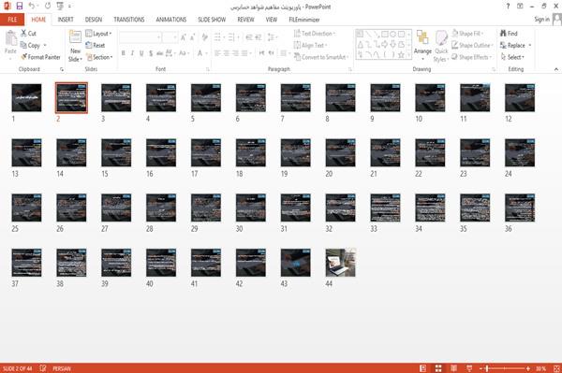Toggle Italic formatting
562x373 pixels.
pos(132,53)
